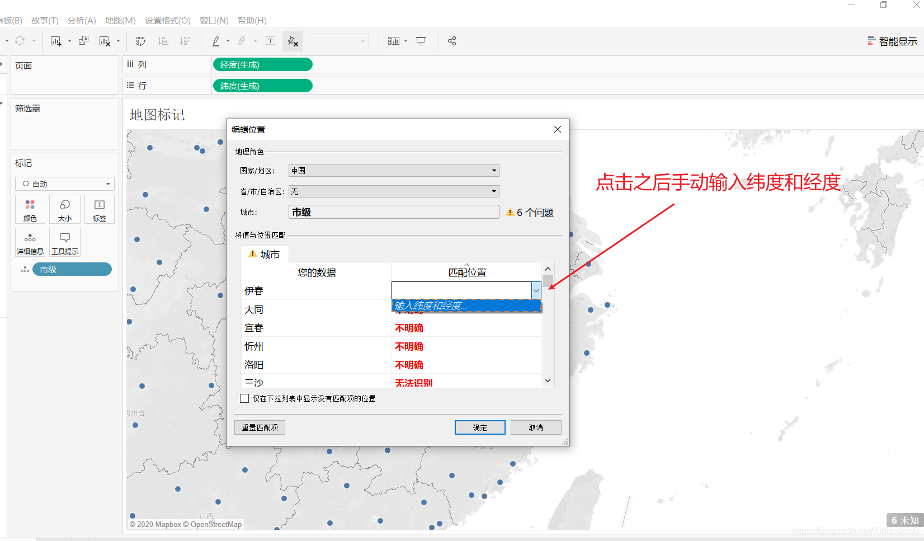Open the fit size dropdown in toolbar

(x=339, y=41)
